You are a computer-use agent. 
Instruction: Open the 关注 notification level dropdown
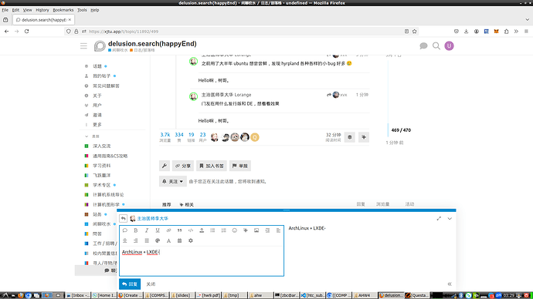tap(173, 181)
